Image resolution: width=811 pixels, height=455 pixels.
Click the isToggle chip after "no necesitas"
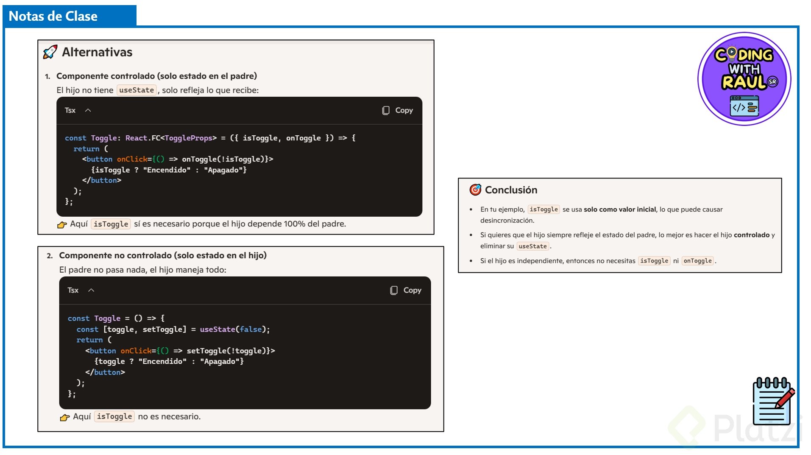tap(654, 261)
